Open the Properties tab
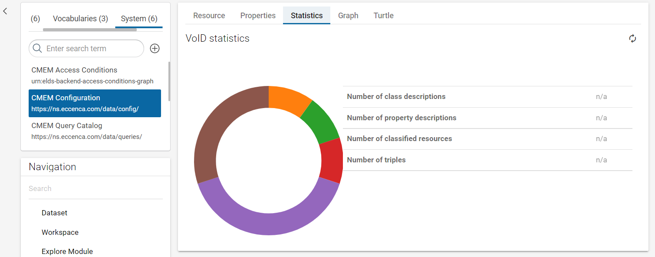The height and width of the screenshot is (257, 655). [258, 16]
